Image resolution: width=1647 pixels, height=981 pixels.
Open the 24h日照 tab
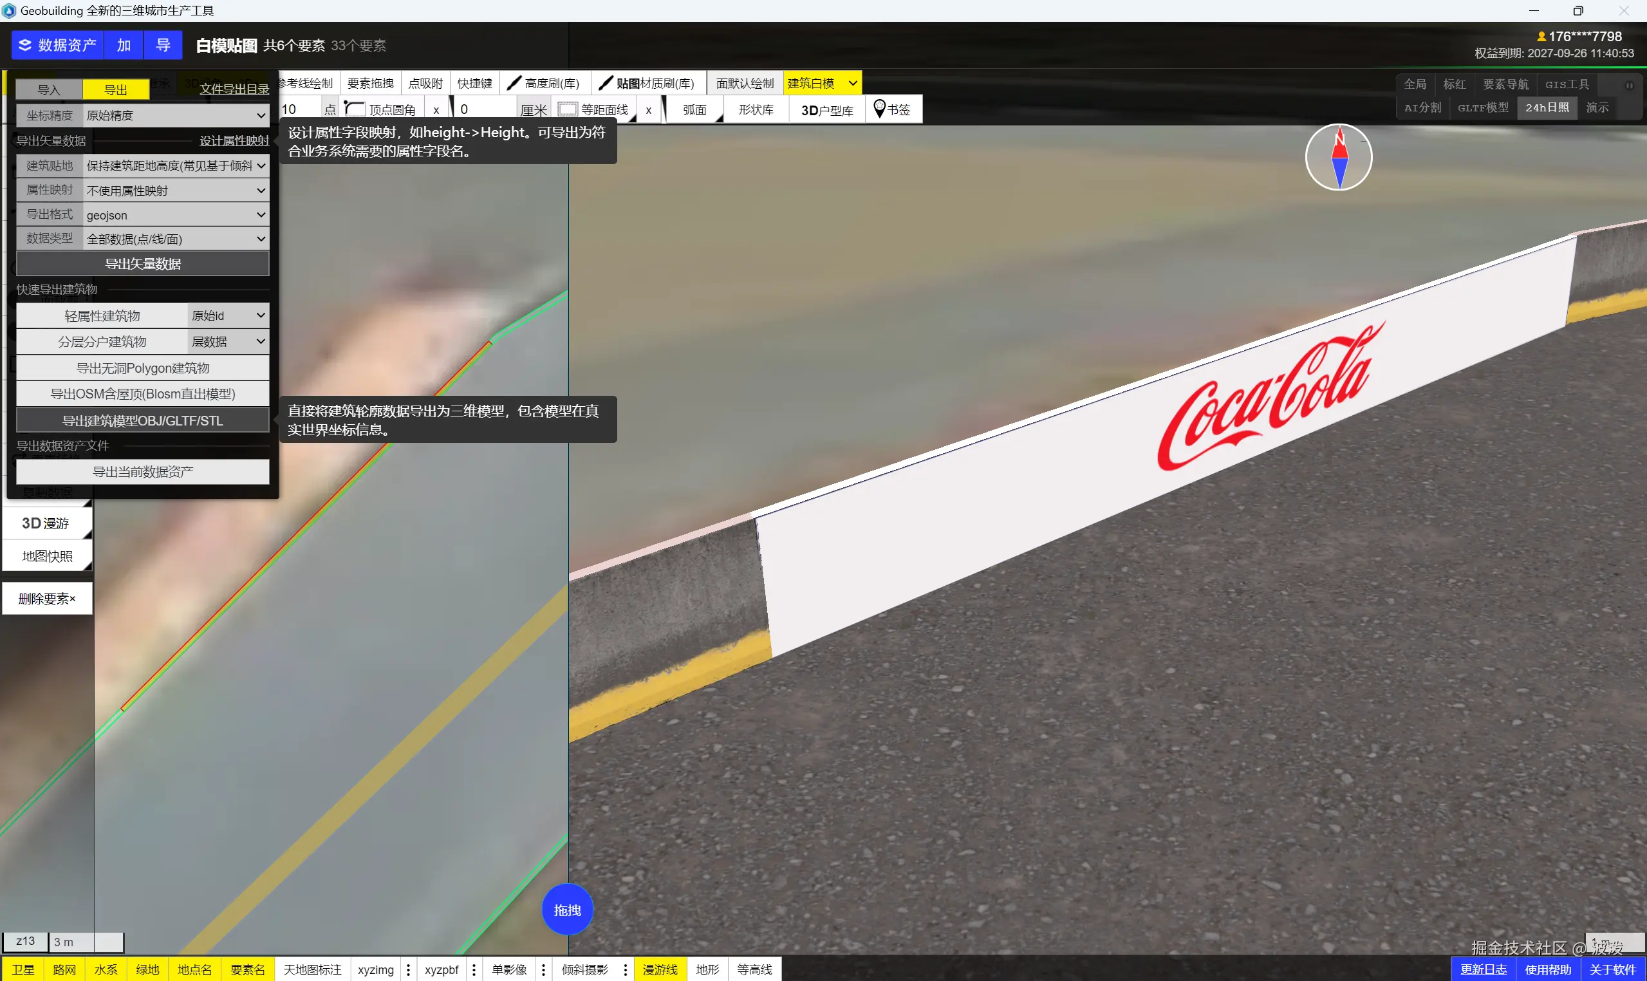click(1547, 107)
